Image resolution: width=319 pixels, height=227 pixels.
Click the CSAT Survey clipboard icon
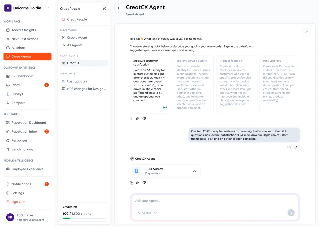click(x=137, y=171)
